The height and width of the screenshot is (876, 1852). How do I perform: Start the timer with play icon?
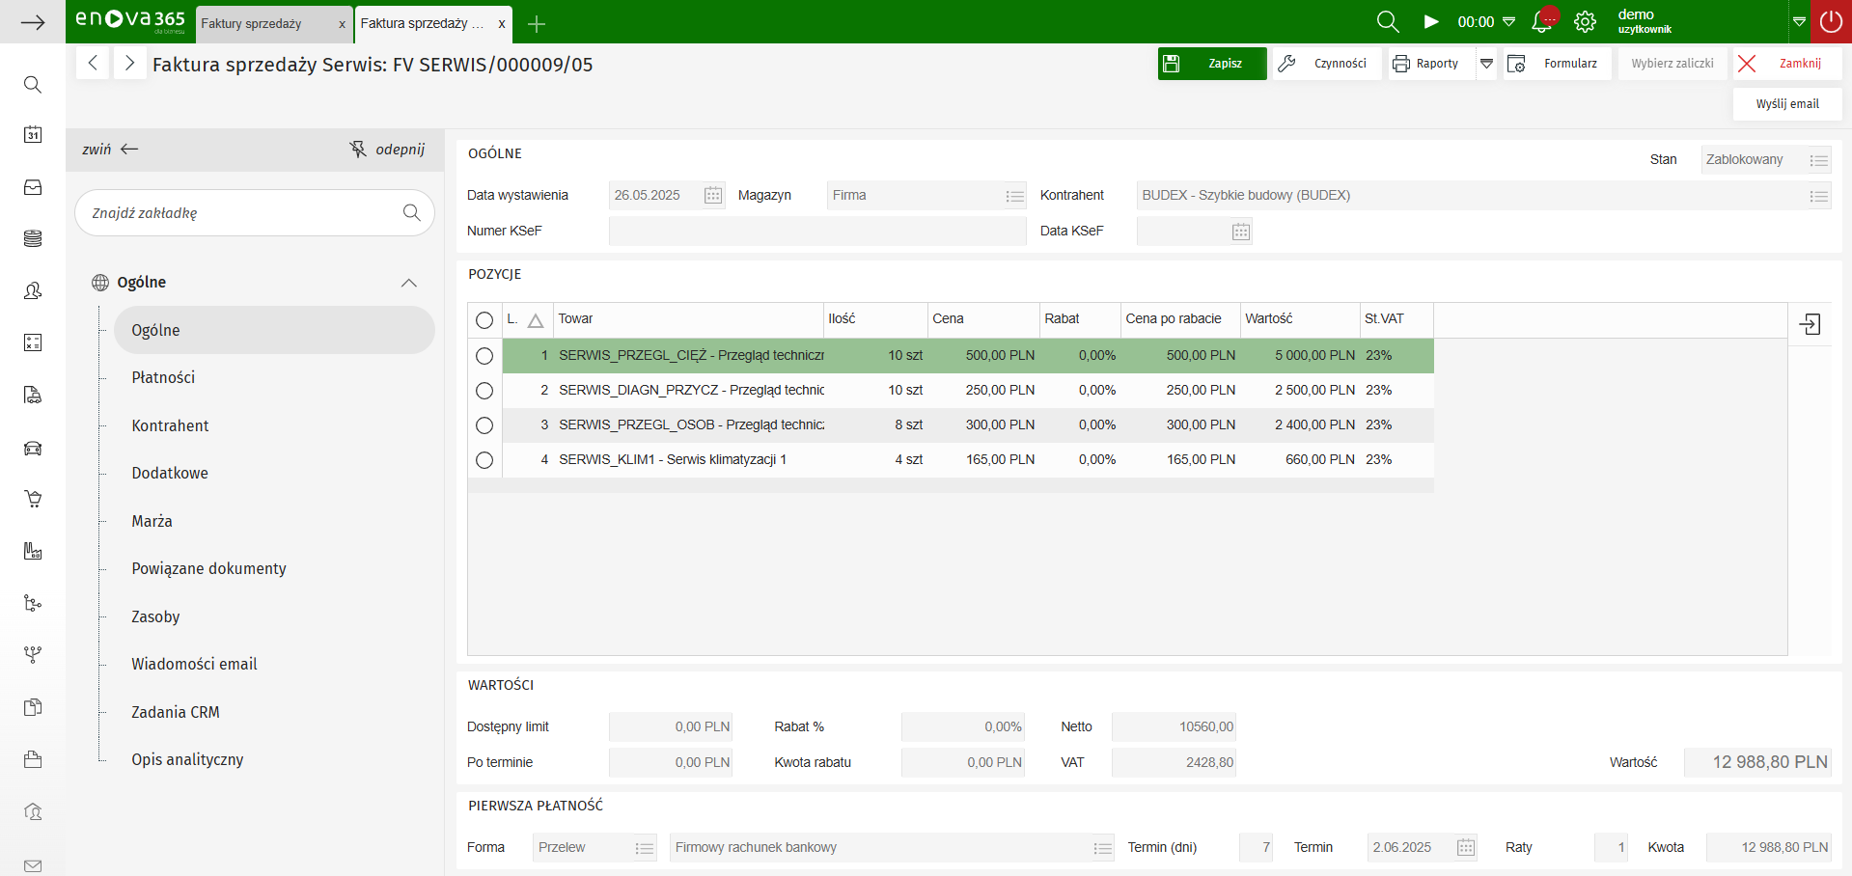[x=1431, y=21]
